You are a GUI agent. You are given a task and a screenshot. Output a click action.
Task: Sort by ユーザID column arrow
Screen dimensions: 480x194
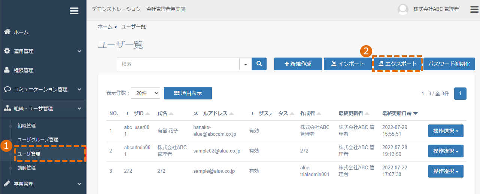point(147,114)
